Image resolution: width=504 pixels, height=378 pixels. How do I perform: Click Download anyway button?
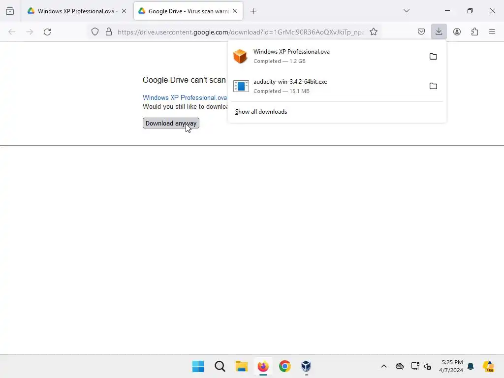point(171,123)
